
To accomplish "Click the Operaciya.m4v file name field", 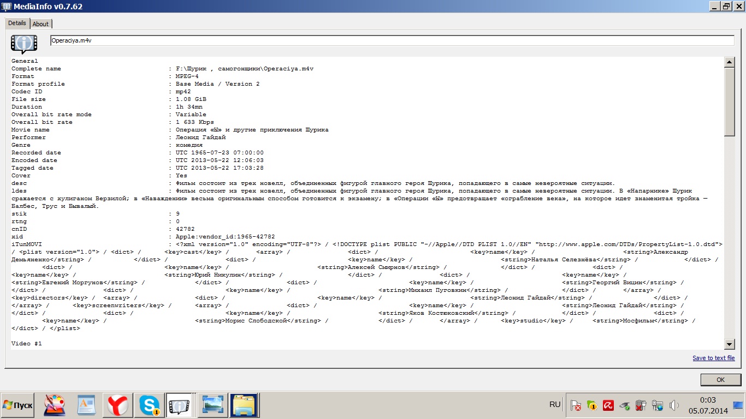I will tap(392, 40).
